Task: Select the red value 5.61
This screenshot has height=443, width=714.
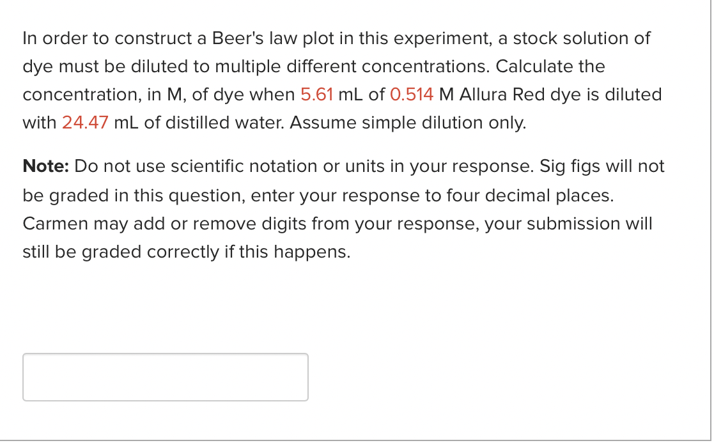Action: point(317,94)
